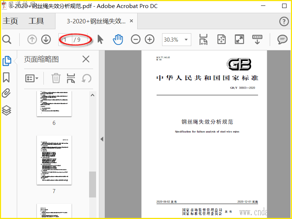Click the 2020-06-02 发布 date text
This screenshot has height=219, width=292.
[167, 202]
